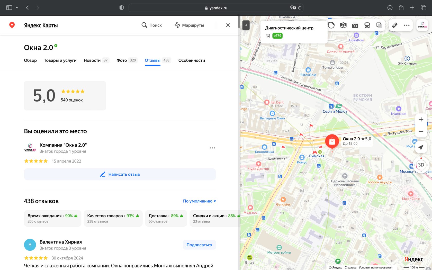Select Major Clinic on the map
The height and width of the screenshot is (270, 432).
coord(411,196)
